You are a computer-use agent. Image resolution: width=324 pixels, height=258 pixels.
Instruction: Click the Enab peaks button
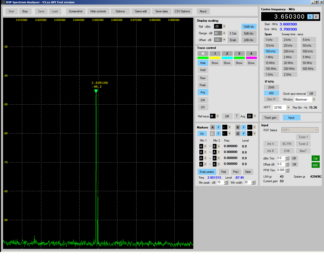coord(207,172)
